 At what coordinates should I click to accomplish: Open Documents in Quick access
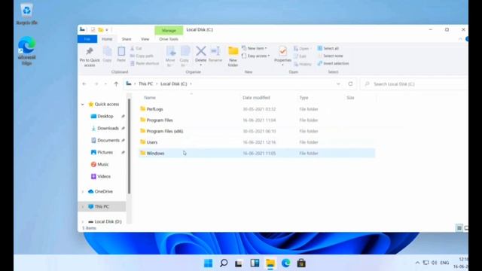tap(108, 141)
